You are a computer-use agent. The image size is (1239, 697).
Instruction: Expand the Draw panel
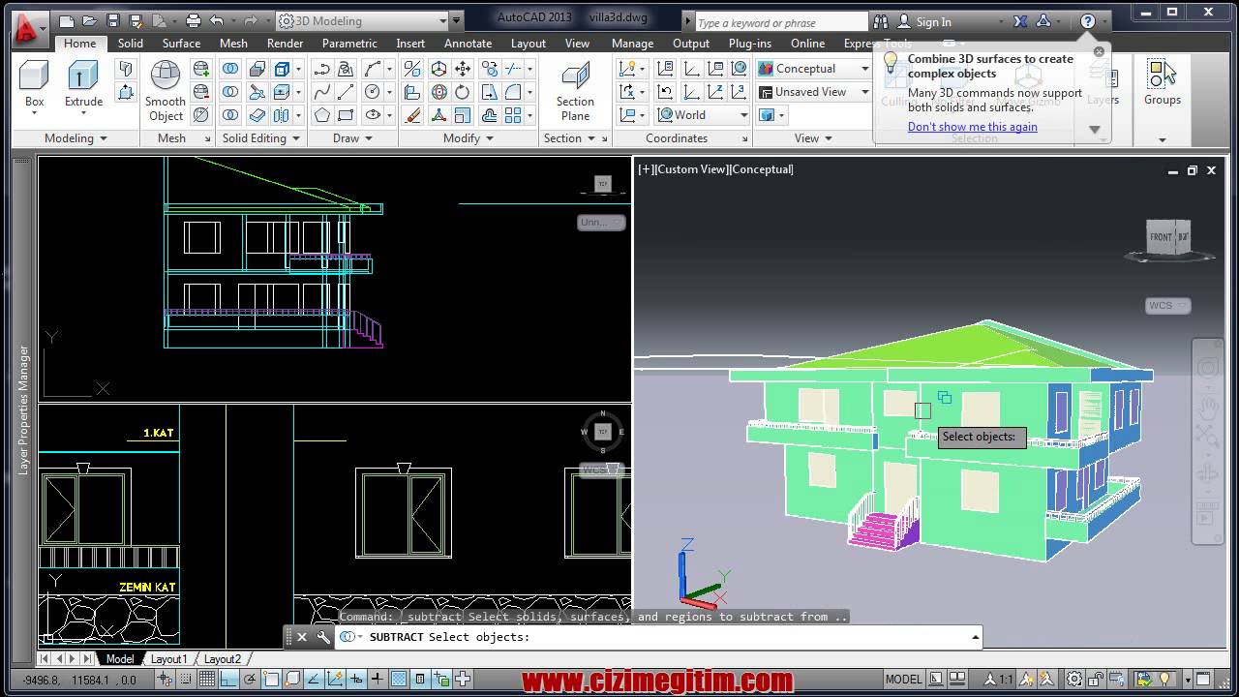click(x=352, y=138)
